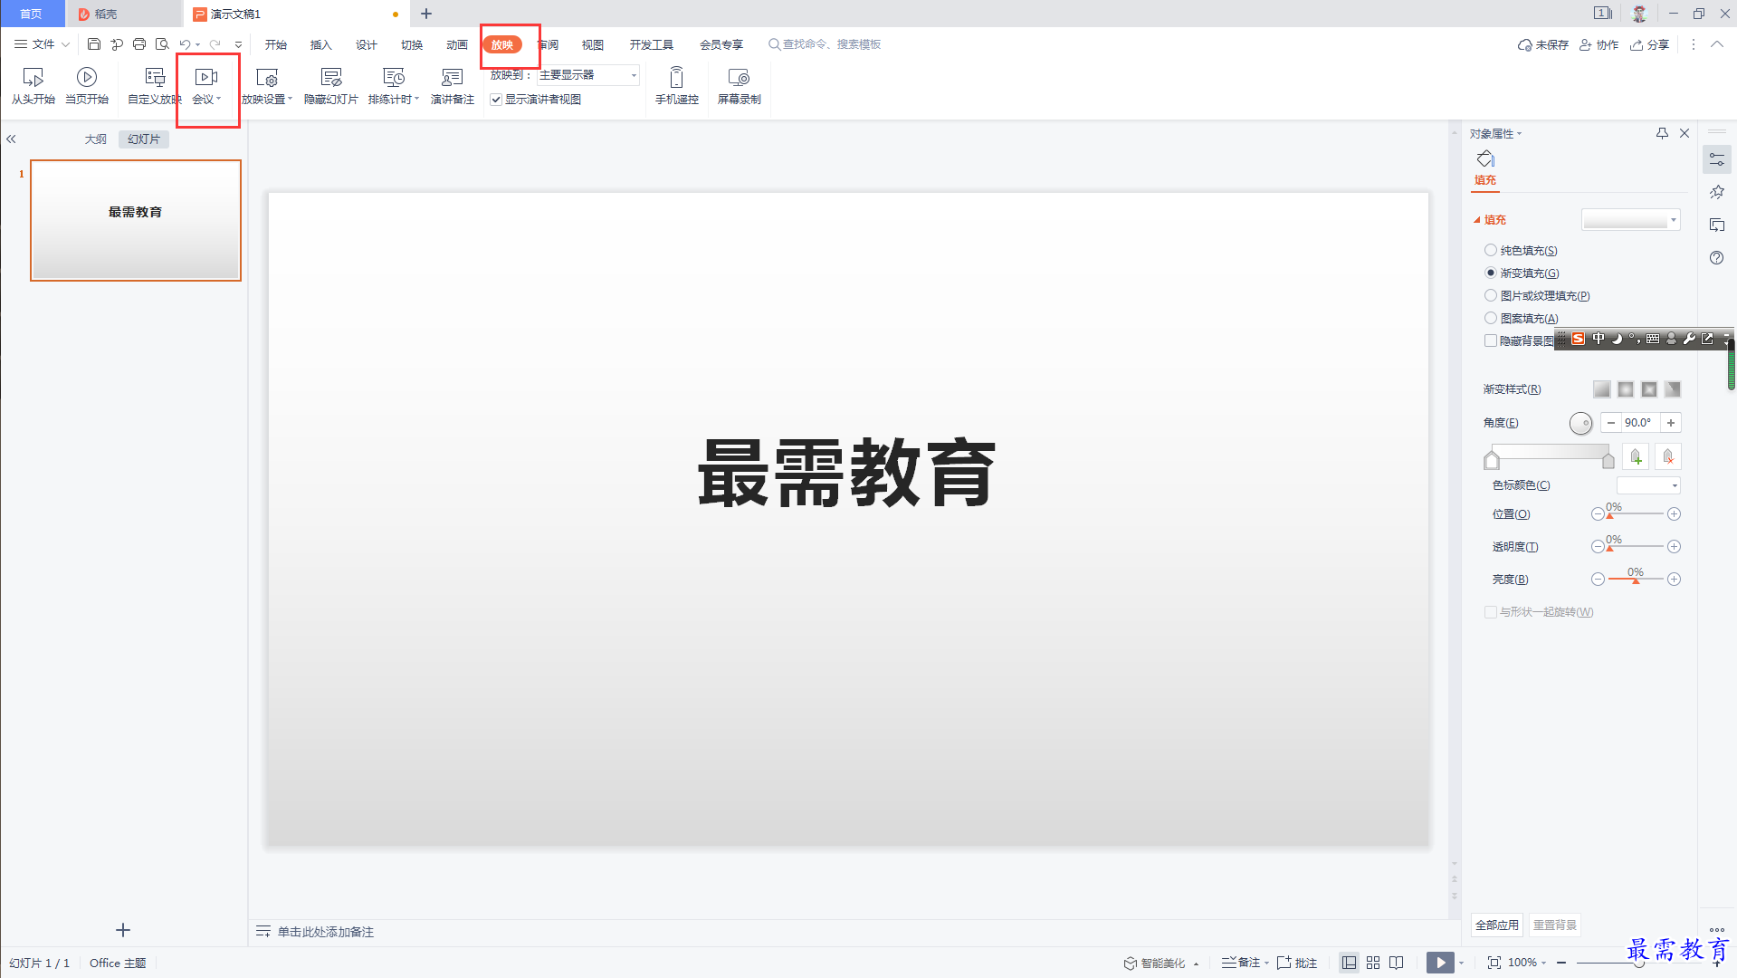This screenshot has height=978, width=1737.
Task: Open the 会议 meeting button
Action: [x=206, y=86]
